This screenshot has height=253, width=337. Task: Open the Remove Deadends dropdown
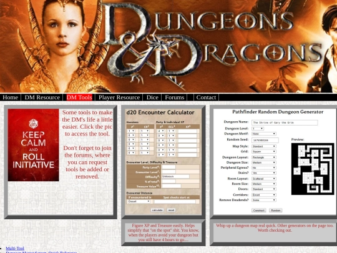pyautogui.click(x=264, y=200)
